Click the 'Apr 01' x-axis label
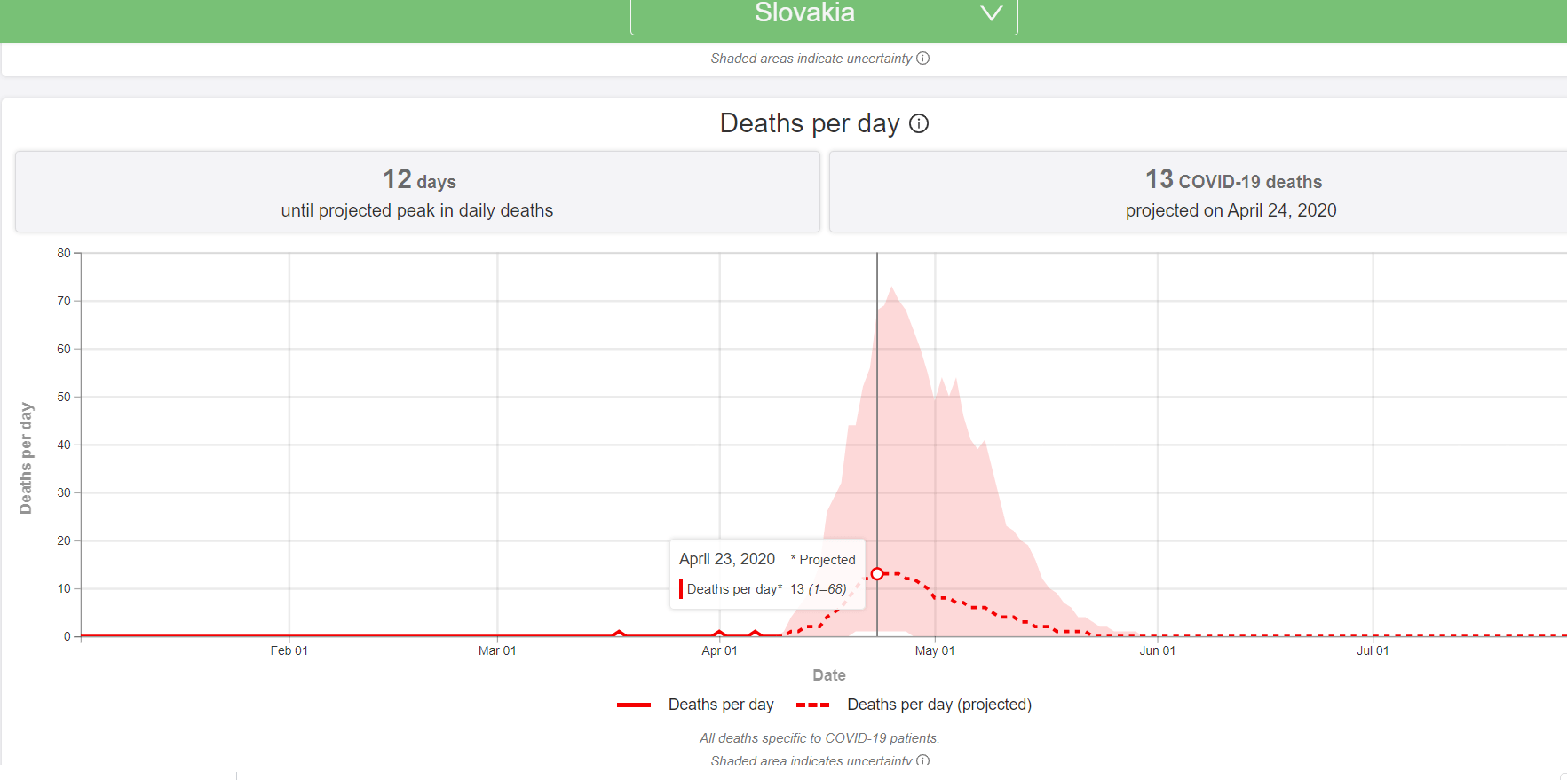 click(x=719, y=650)
